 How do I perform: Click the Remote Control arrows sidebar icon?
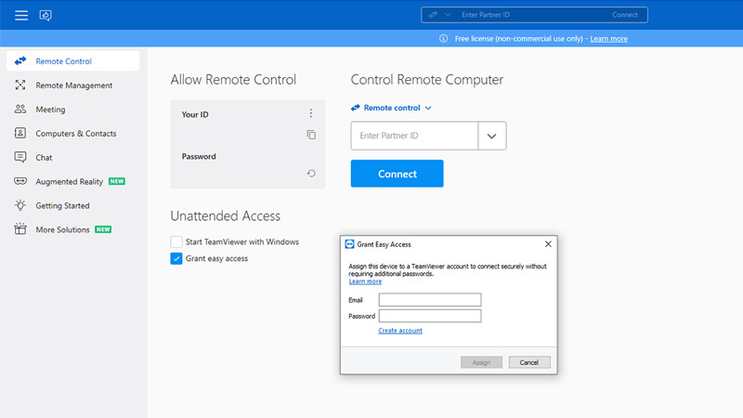[20, 60]
